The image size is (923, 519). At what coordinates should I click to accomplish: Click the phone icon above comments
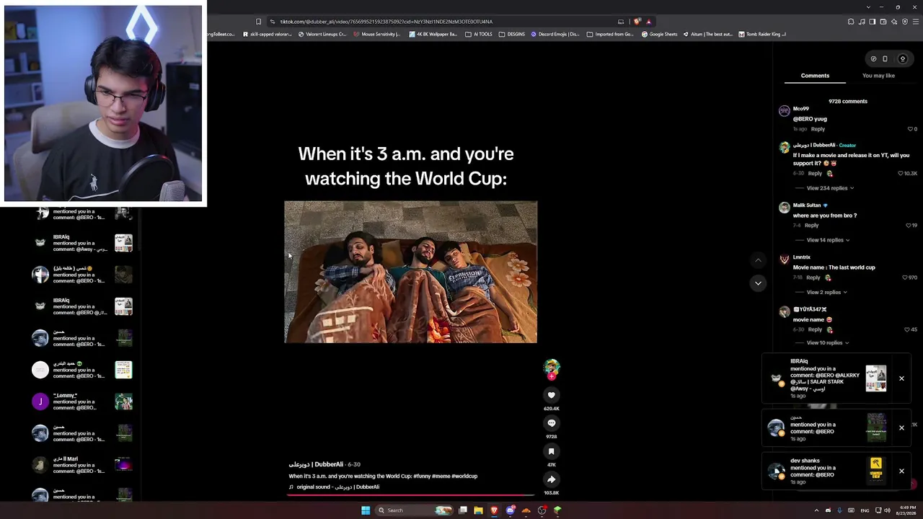885,59
